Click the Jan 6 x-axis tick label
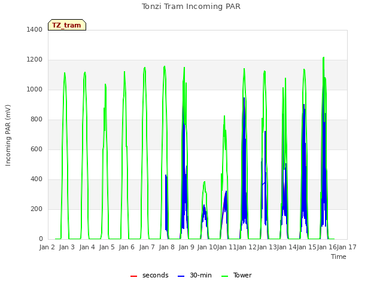 pos(126,247)
